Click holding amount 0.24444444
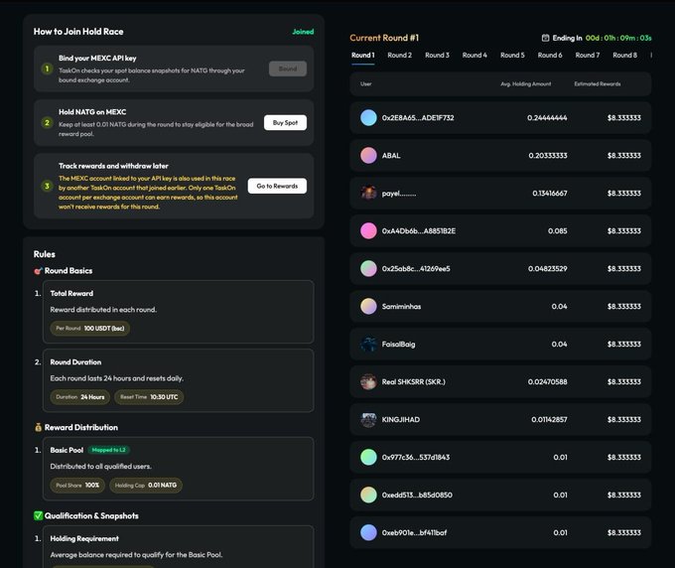 (547, 118)
